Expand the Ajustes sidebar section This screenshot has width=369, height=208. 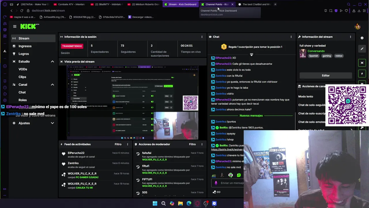coord(52,123)
